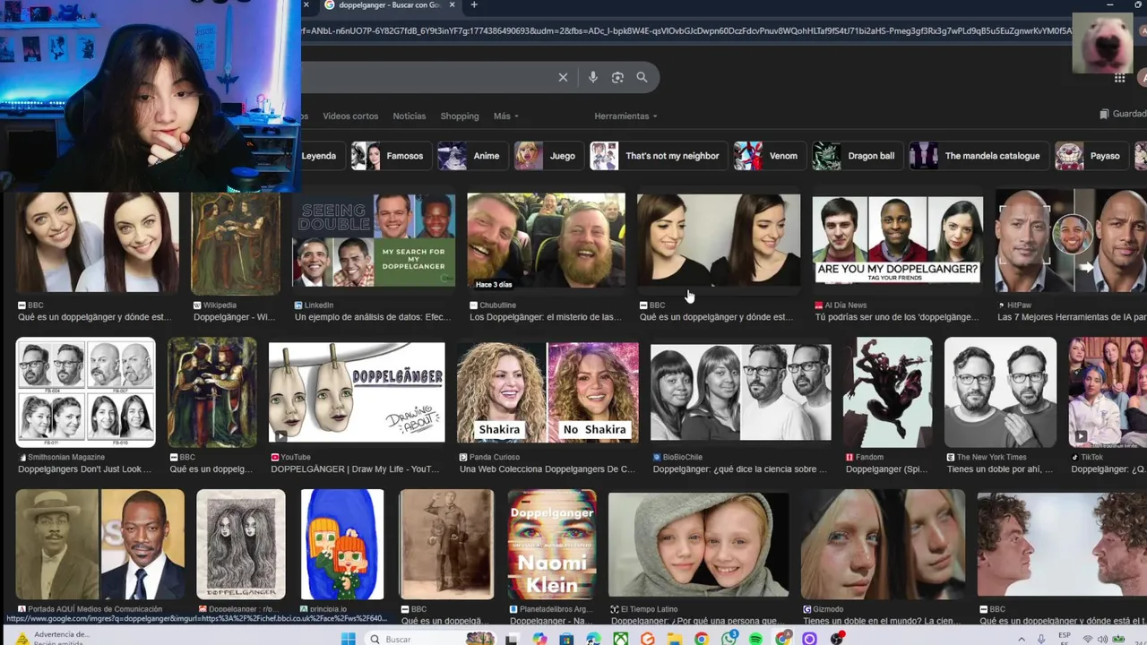Screen dimensions: 1147x645
Task: Show hidden system tray icons
Action: click(x=1022, y=639)
